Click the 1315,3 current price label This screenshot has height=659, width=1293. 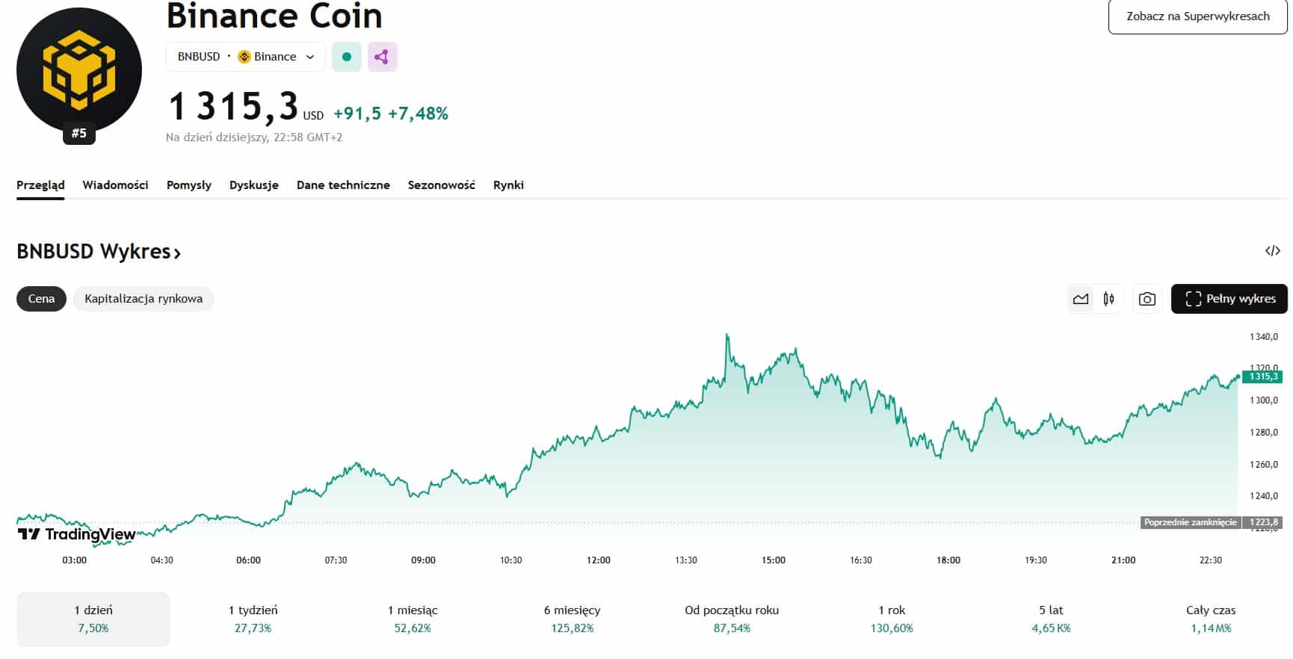click(1263, 377)
